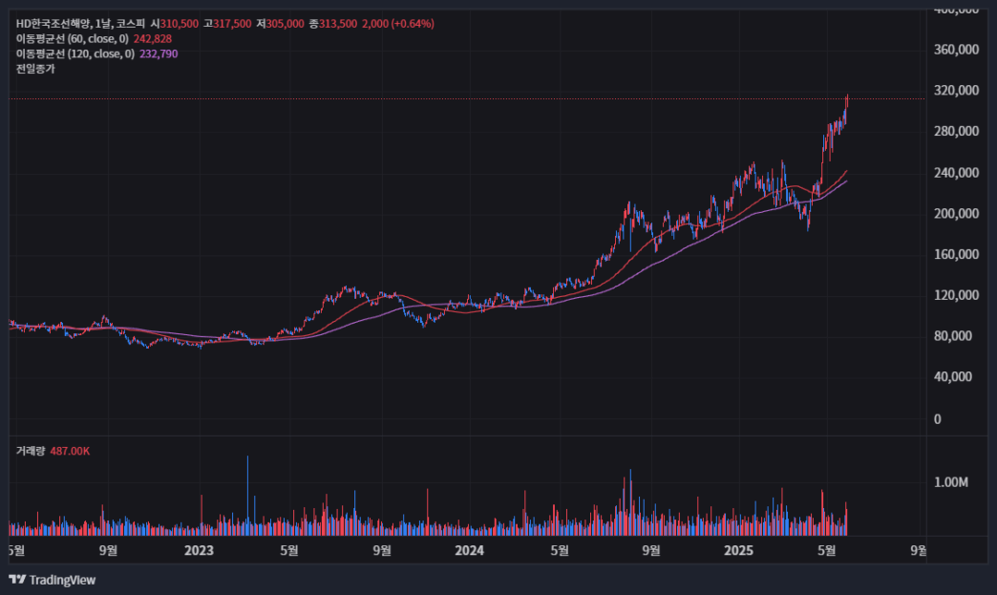Click the 487.00K volume value

click(x=70, y=451)
